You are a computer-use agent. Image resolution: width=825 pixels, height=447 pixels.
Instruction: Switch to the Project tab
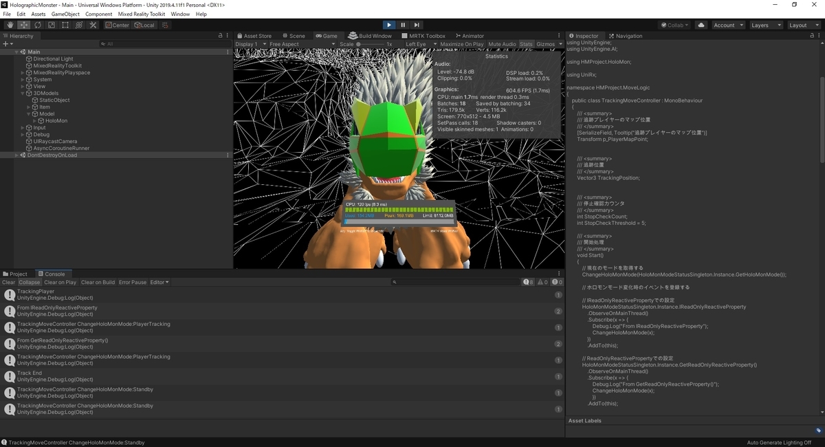(15, 274)
